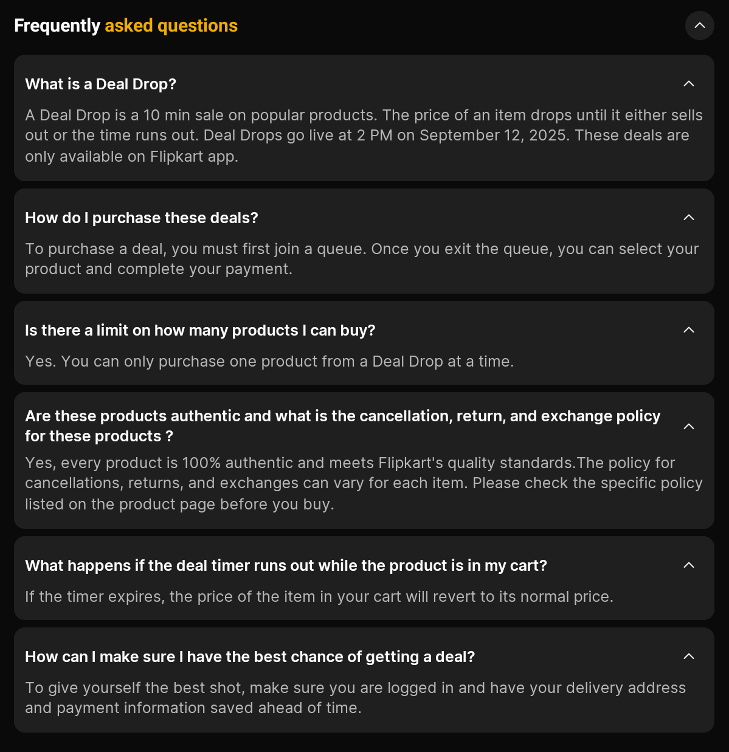Viewport: 729px width, 752px height.
Task: Collapse the deal timer question with its chevron
Action: [x=688, y=565]
